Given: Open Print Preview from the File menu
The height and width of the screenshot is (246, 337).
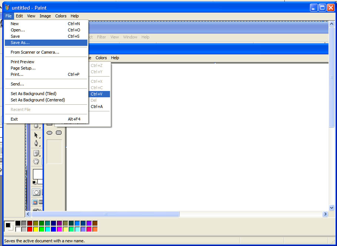Looking at the screenshot, I should coord(22,62).
